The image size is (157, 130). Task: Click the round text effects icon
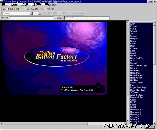(x=49, y=13)
